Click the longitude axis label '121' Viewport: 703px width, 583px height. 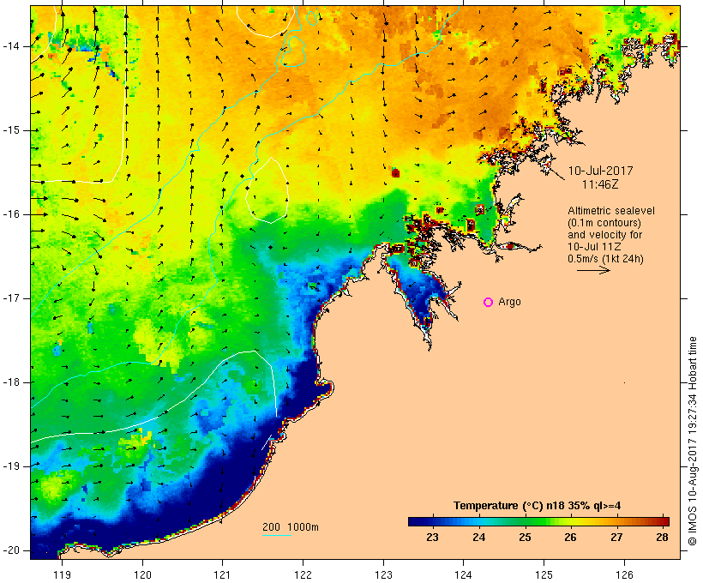(222, 575)
